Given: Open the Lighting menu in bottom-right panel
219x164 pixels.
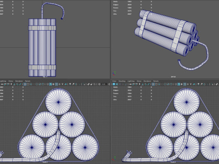Looking at the screenshot, I should (131, 81).
